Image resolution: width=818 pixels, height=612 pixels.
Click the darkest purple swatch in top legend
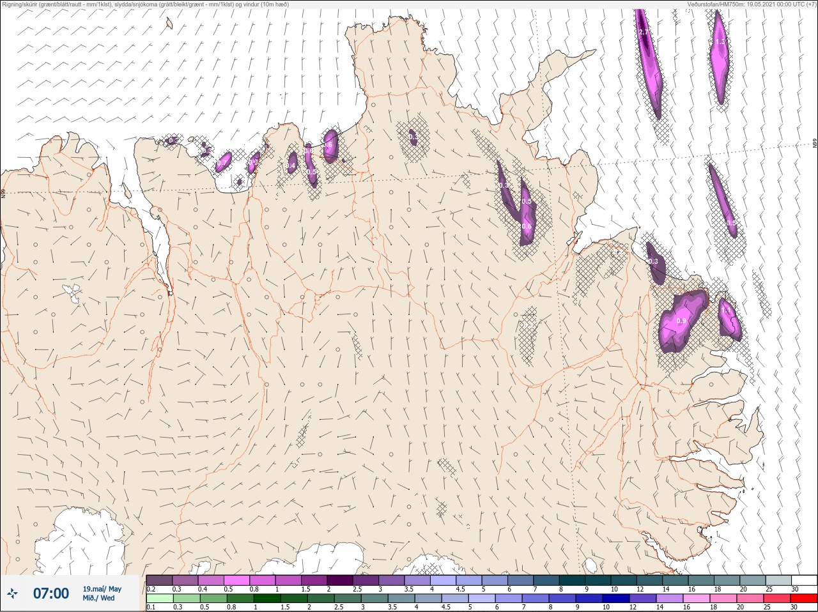tap(340, 580)
